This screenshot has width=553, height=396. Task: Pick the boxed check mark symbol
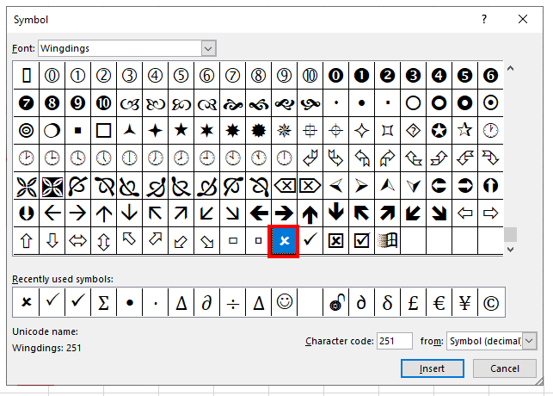tap(362, 241)
